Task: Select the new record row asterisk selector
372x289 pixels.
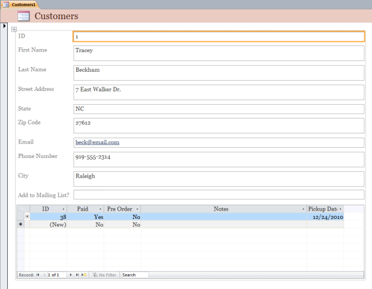Action: click(x=21, y=224)
